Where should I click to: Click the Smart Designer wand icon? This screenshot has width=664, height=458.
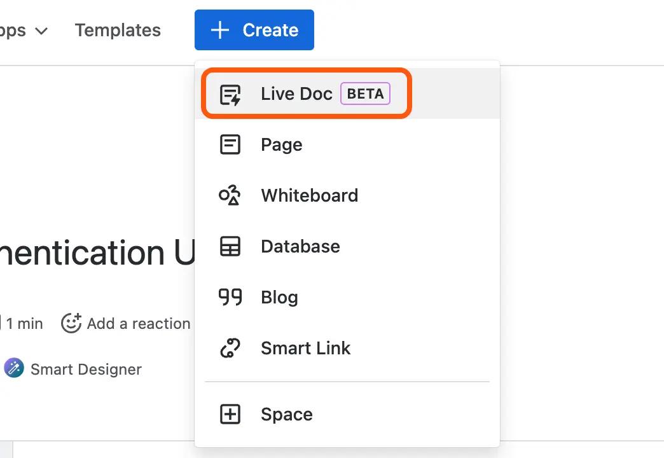click(14, 368)
